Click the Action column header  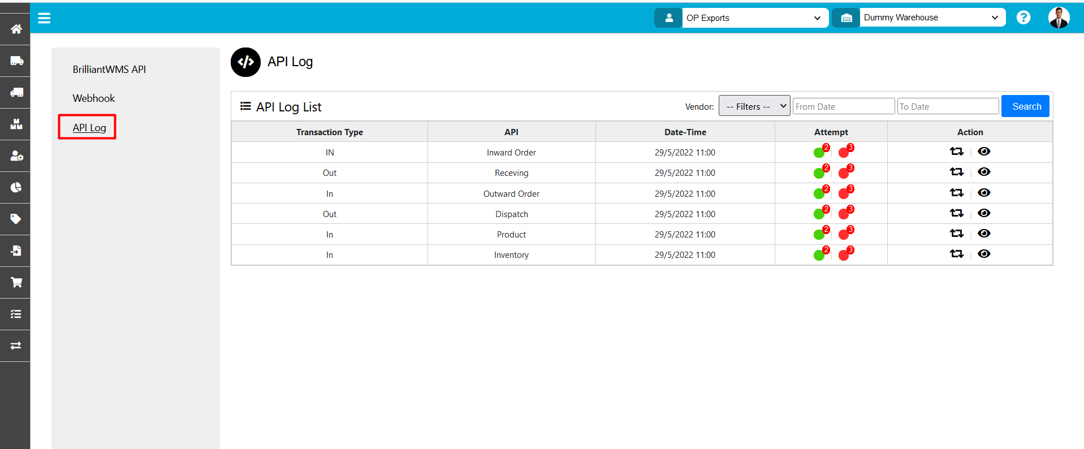pyautogui.click(x=970, y=132)
